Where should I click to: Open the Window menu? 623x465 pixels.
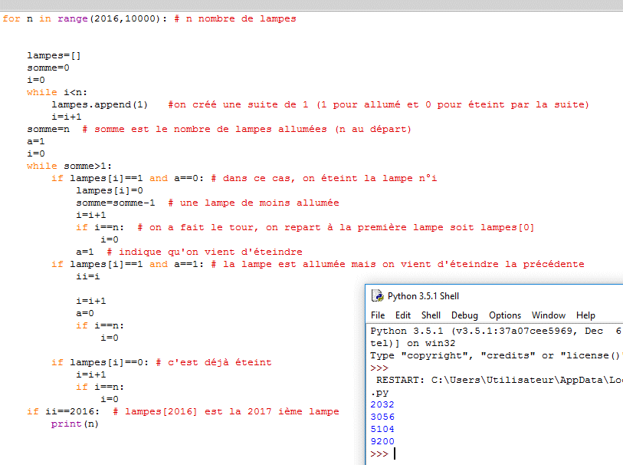tap(548, 315)
